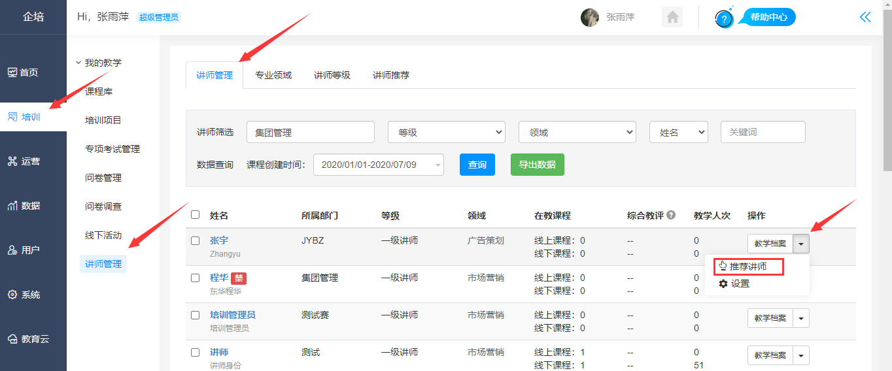Choose 推荐讲师 from the dropdown menu
This screenshot has height=371, width=892.
pyautogui.click(x=748, y=266)
